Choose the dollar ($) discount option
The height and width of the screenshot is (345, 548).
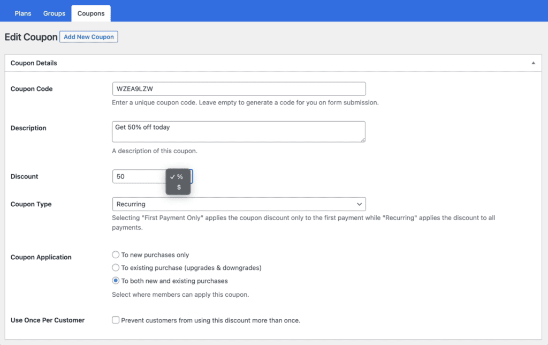[x=179, y=187]
